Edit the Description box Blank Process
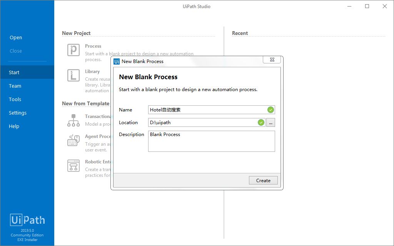This screenshot has height=246, width=394. coord(211,141)
